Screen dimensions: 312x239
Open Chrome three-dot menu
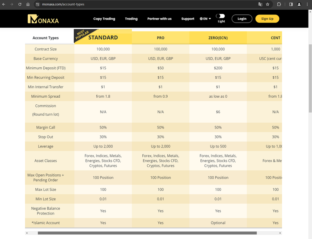307,4
